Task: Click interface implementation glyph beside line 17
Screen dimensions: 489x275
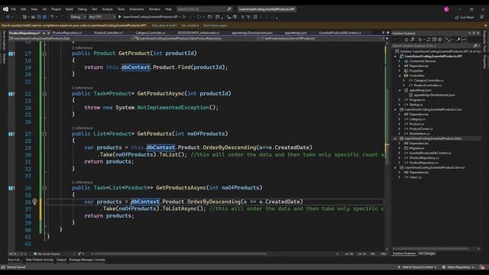Action: [x=11, y=53]
